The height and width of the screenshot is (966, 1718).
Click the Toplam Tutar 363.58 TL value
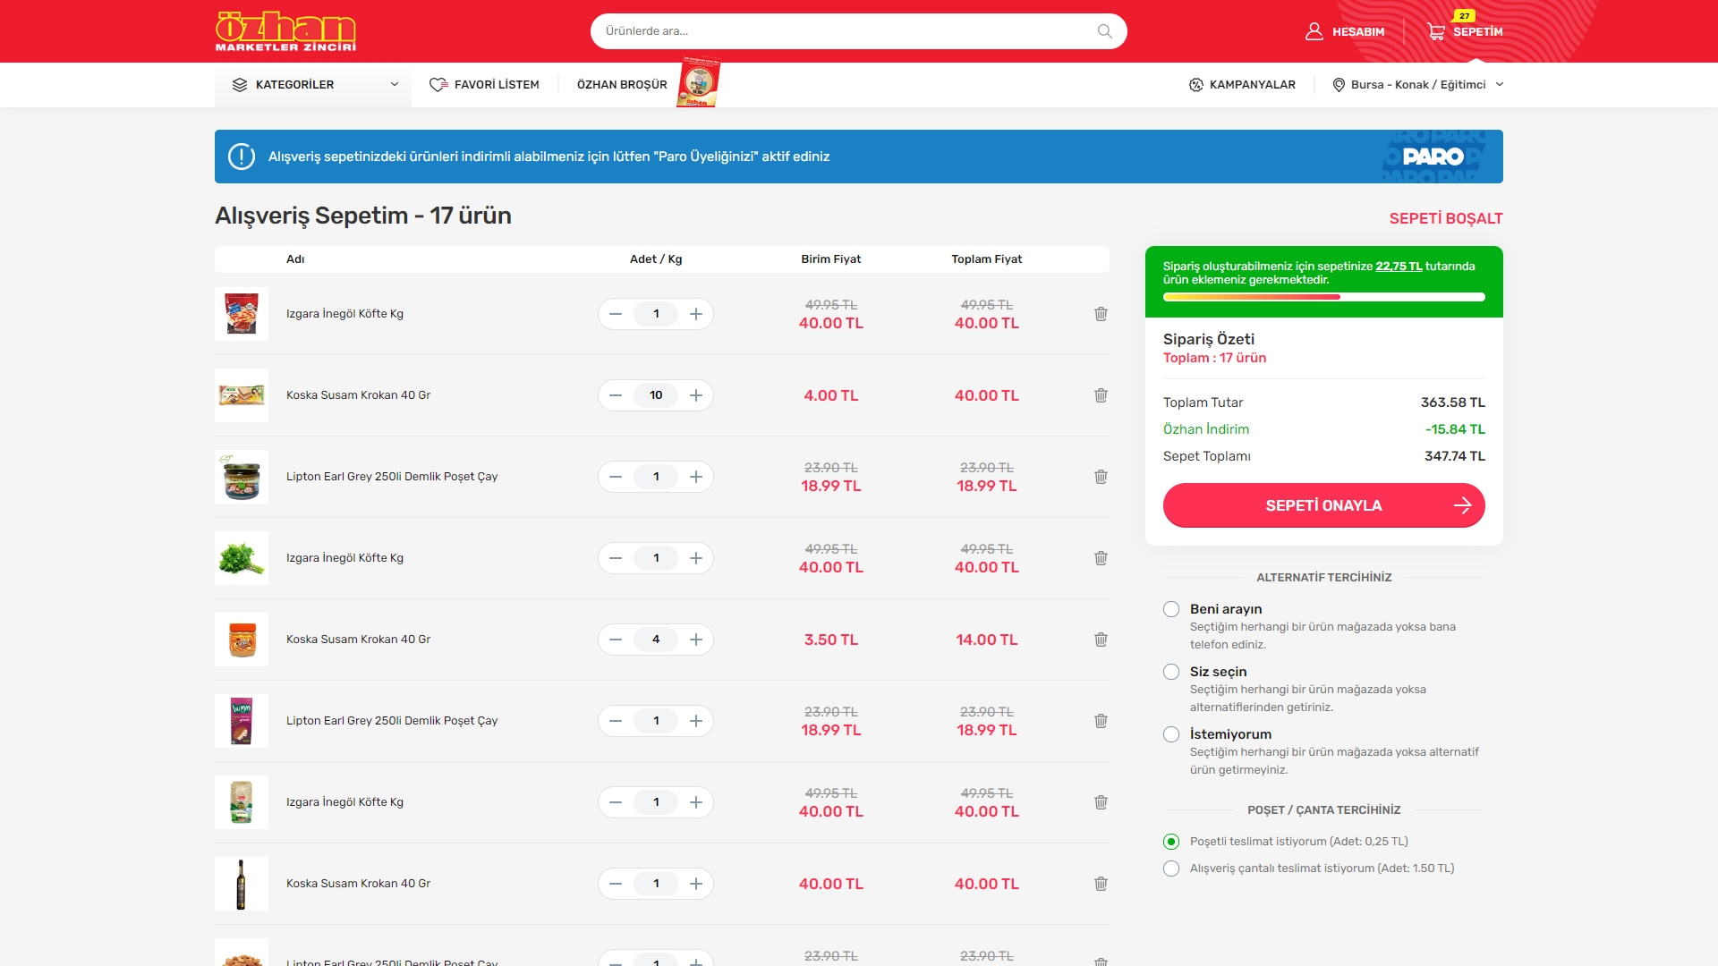[1452, 402]
